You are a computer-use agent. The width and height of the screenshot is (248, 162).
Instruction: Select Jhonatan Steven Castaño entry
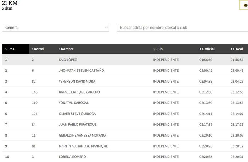tap(81, 71)
